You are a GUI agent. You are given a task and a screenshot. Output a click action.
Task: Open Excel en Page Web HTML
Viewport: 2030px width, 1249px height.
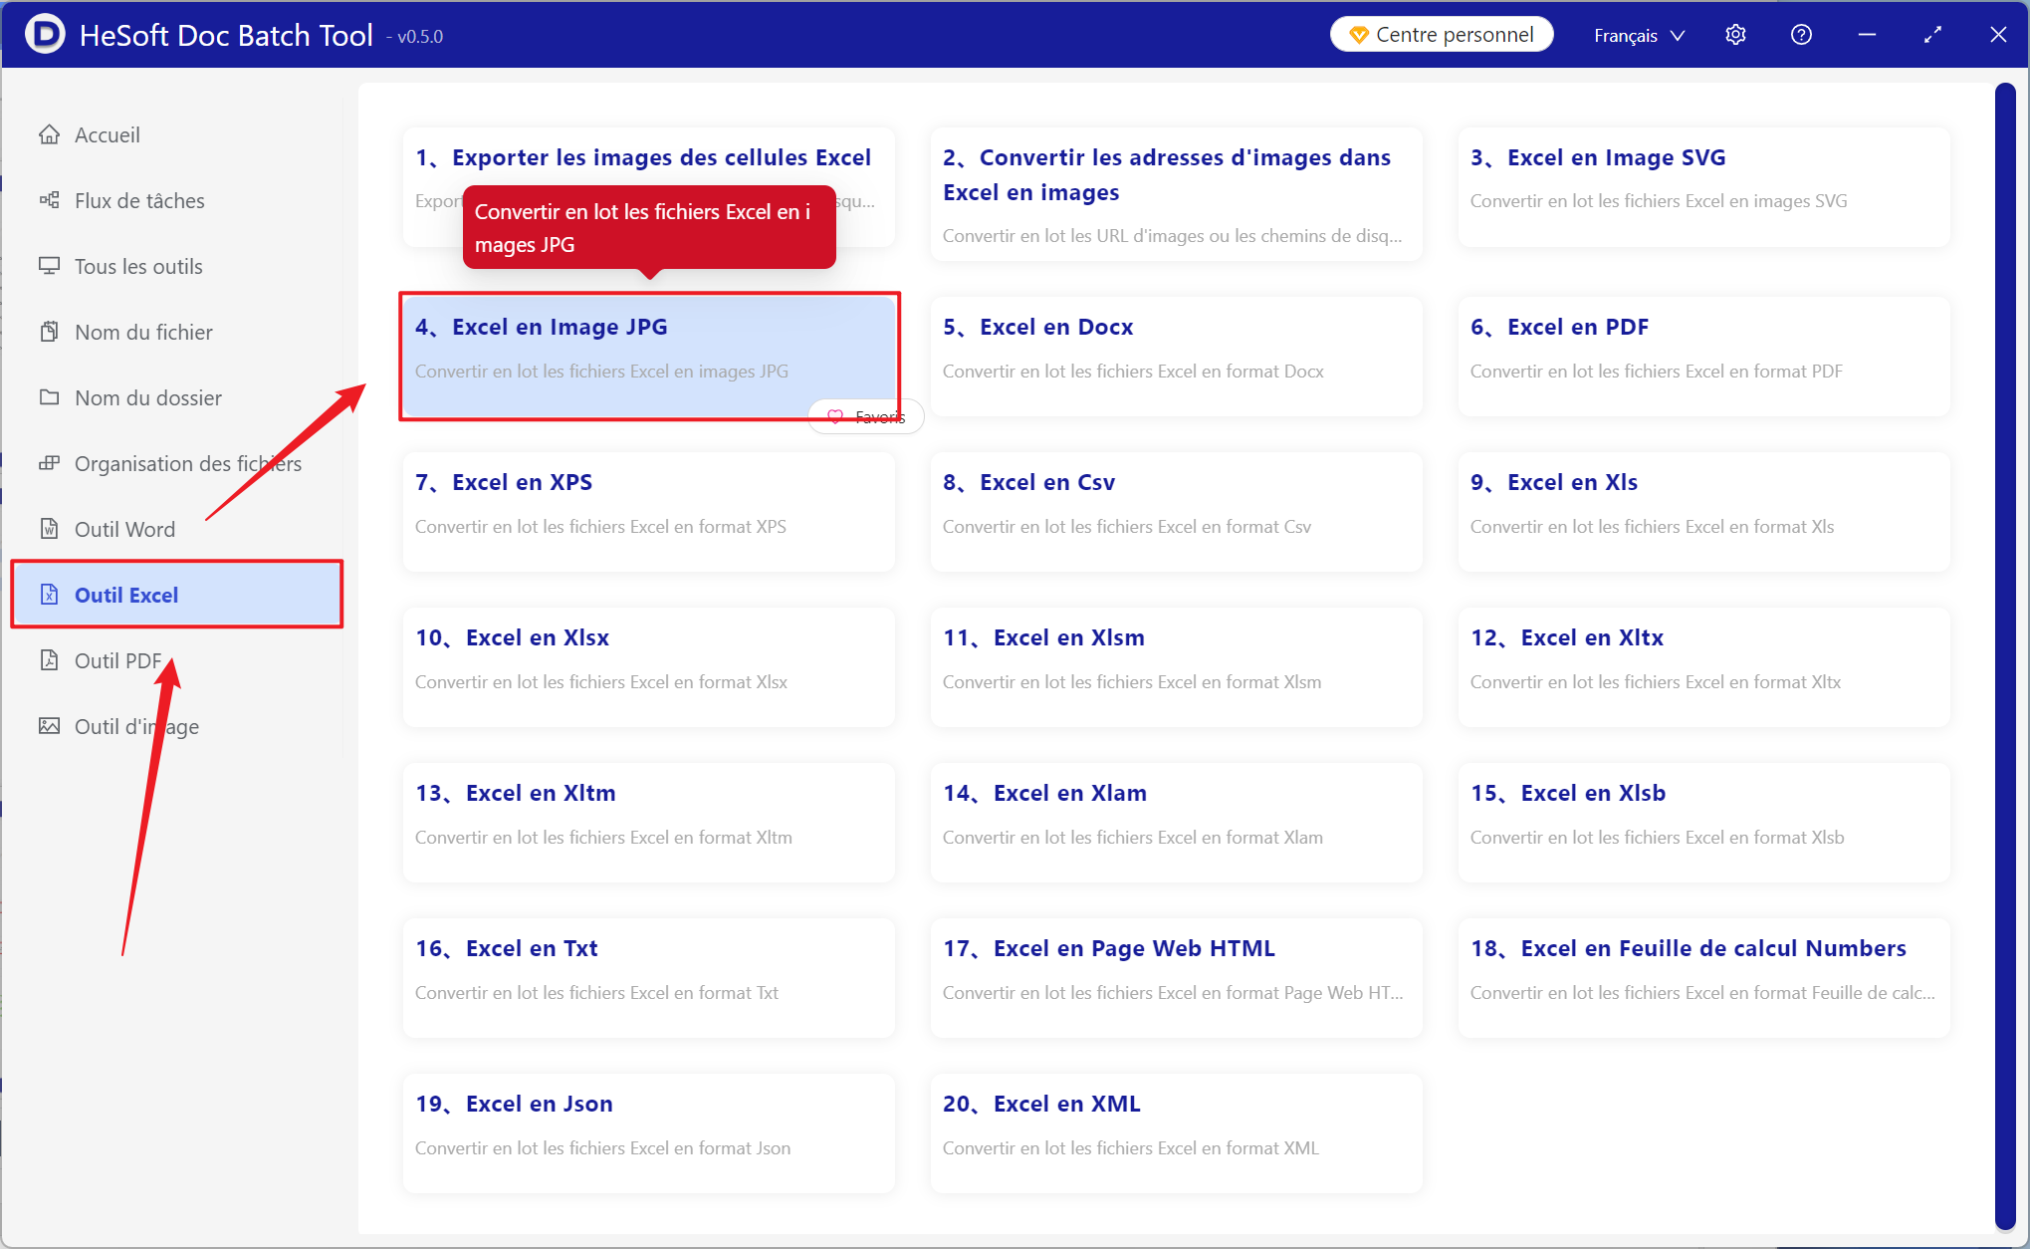[1176, 978]
